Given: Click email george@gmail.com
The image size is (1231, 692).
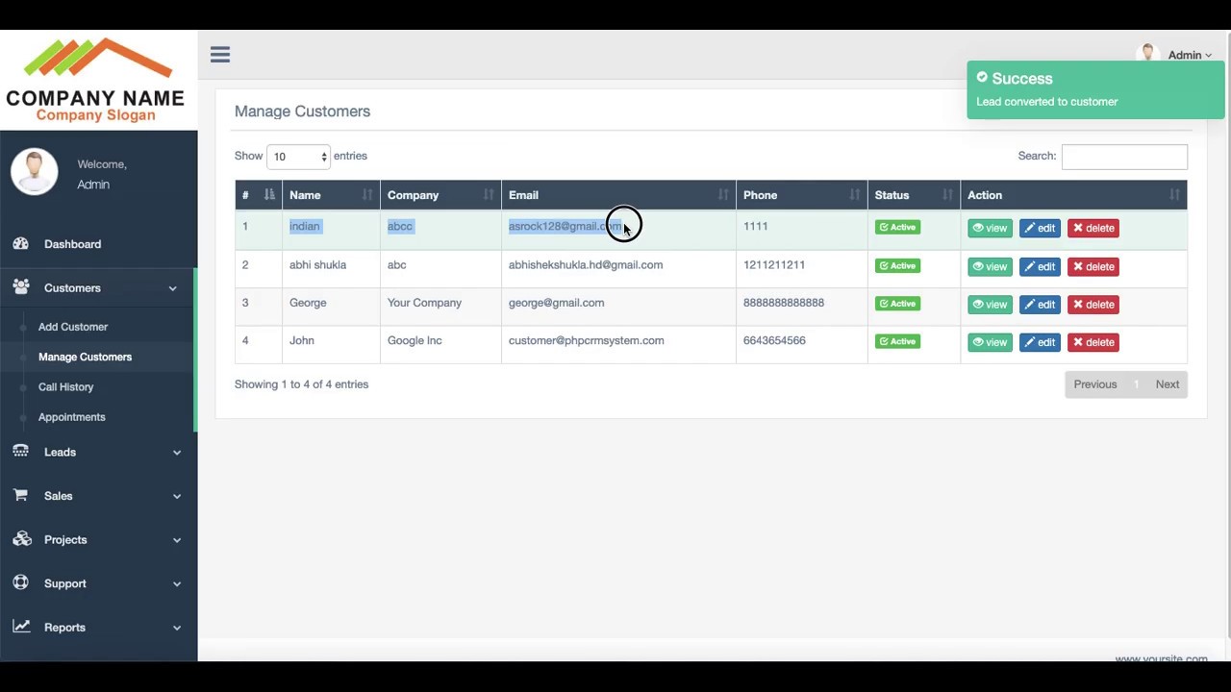Looking at the screenshot, I should coord(556,303).
